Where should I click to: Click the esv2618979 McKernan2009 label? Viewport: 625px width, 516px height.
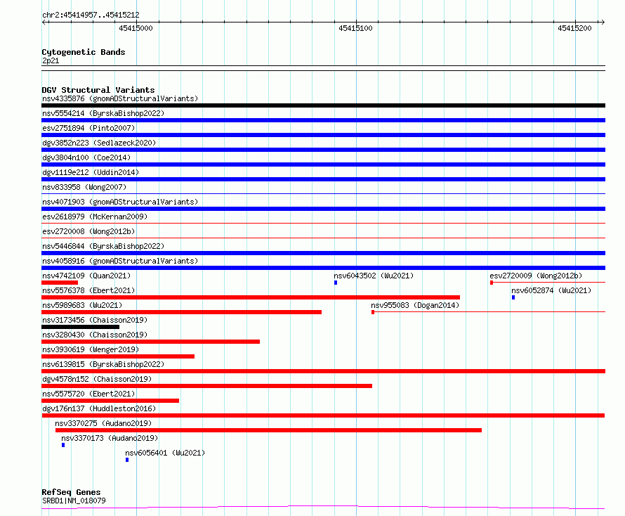[95, 217]
